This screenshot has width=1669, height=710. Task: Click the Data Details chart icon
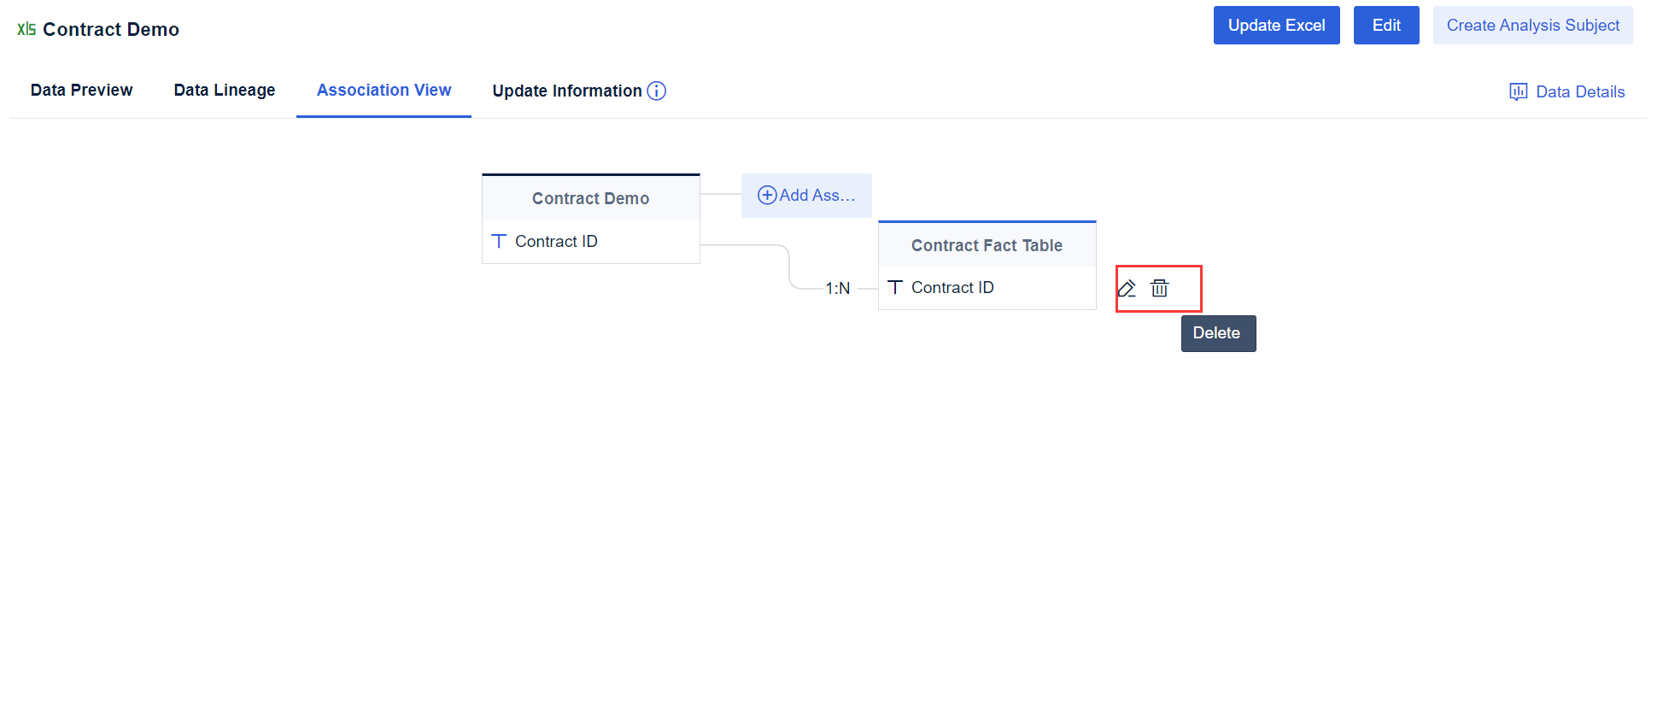pyautogui.click(x=1518, y=91)
